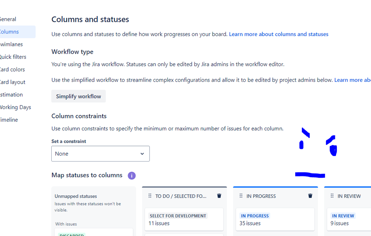Click the Simplify workflow button
Screen dimensions: 371x236
point(78,96)
